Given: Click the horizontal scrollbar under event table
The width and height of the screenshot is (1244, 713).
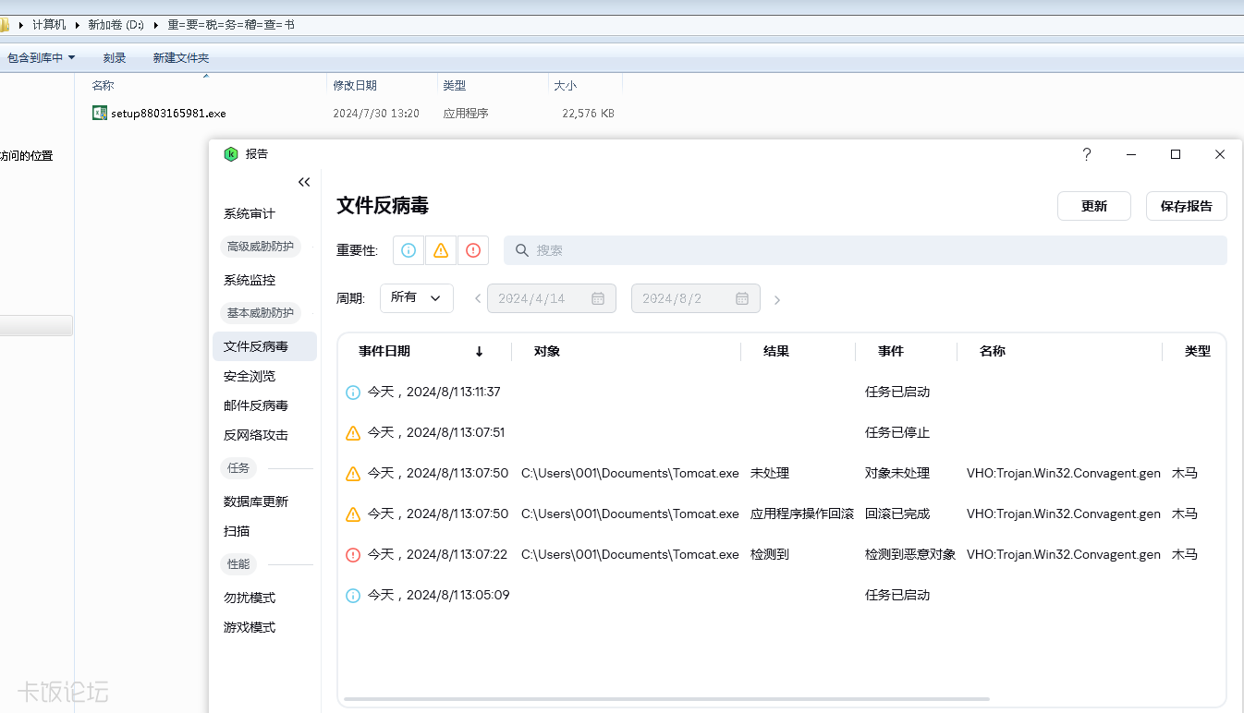Looking at the screenshot, I should click(x=666, y=699).
